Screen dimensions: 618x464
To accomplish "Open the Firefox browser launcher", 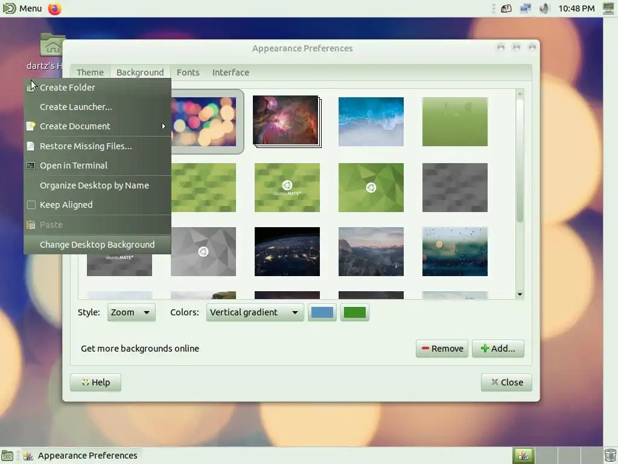I will (55, 8).
